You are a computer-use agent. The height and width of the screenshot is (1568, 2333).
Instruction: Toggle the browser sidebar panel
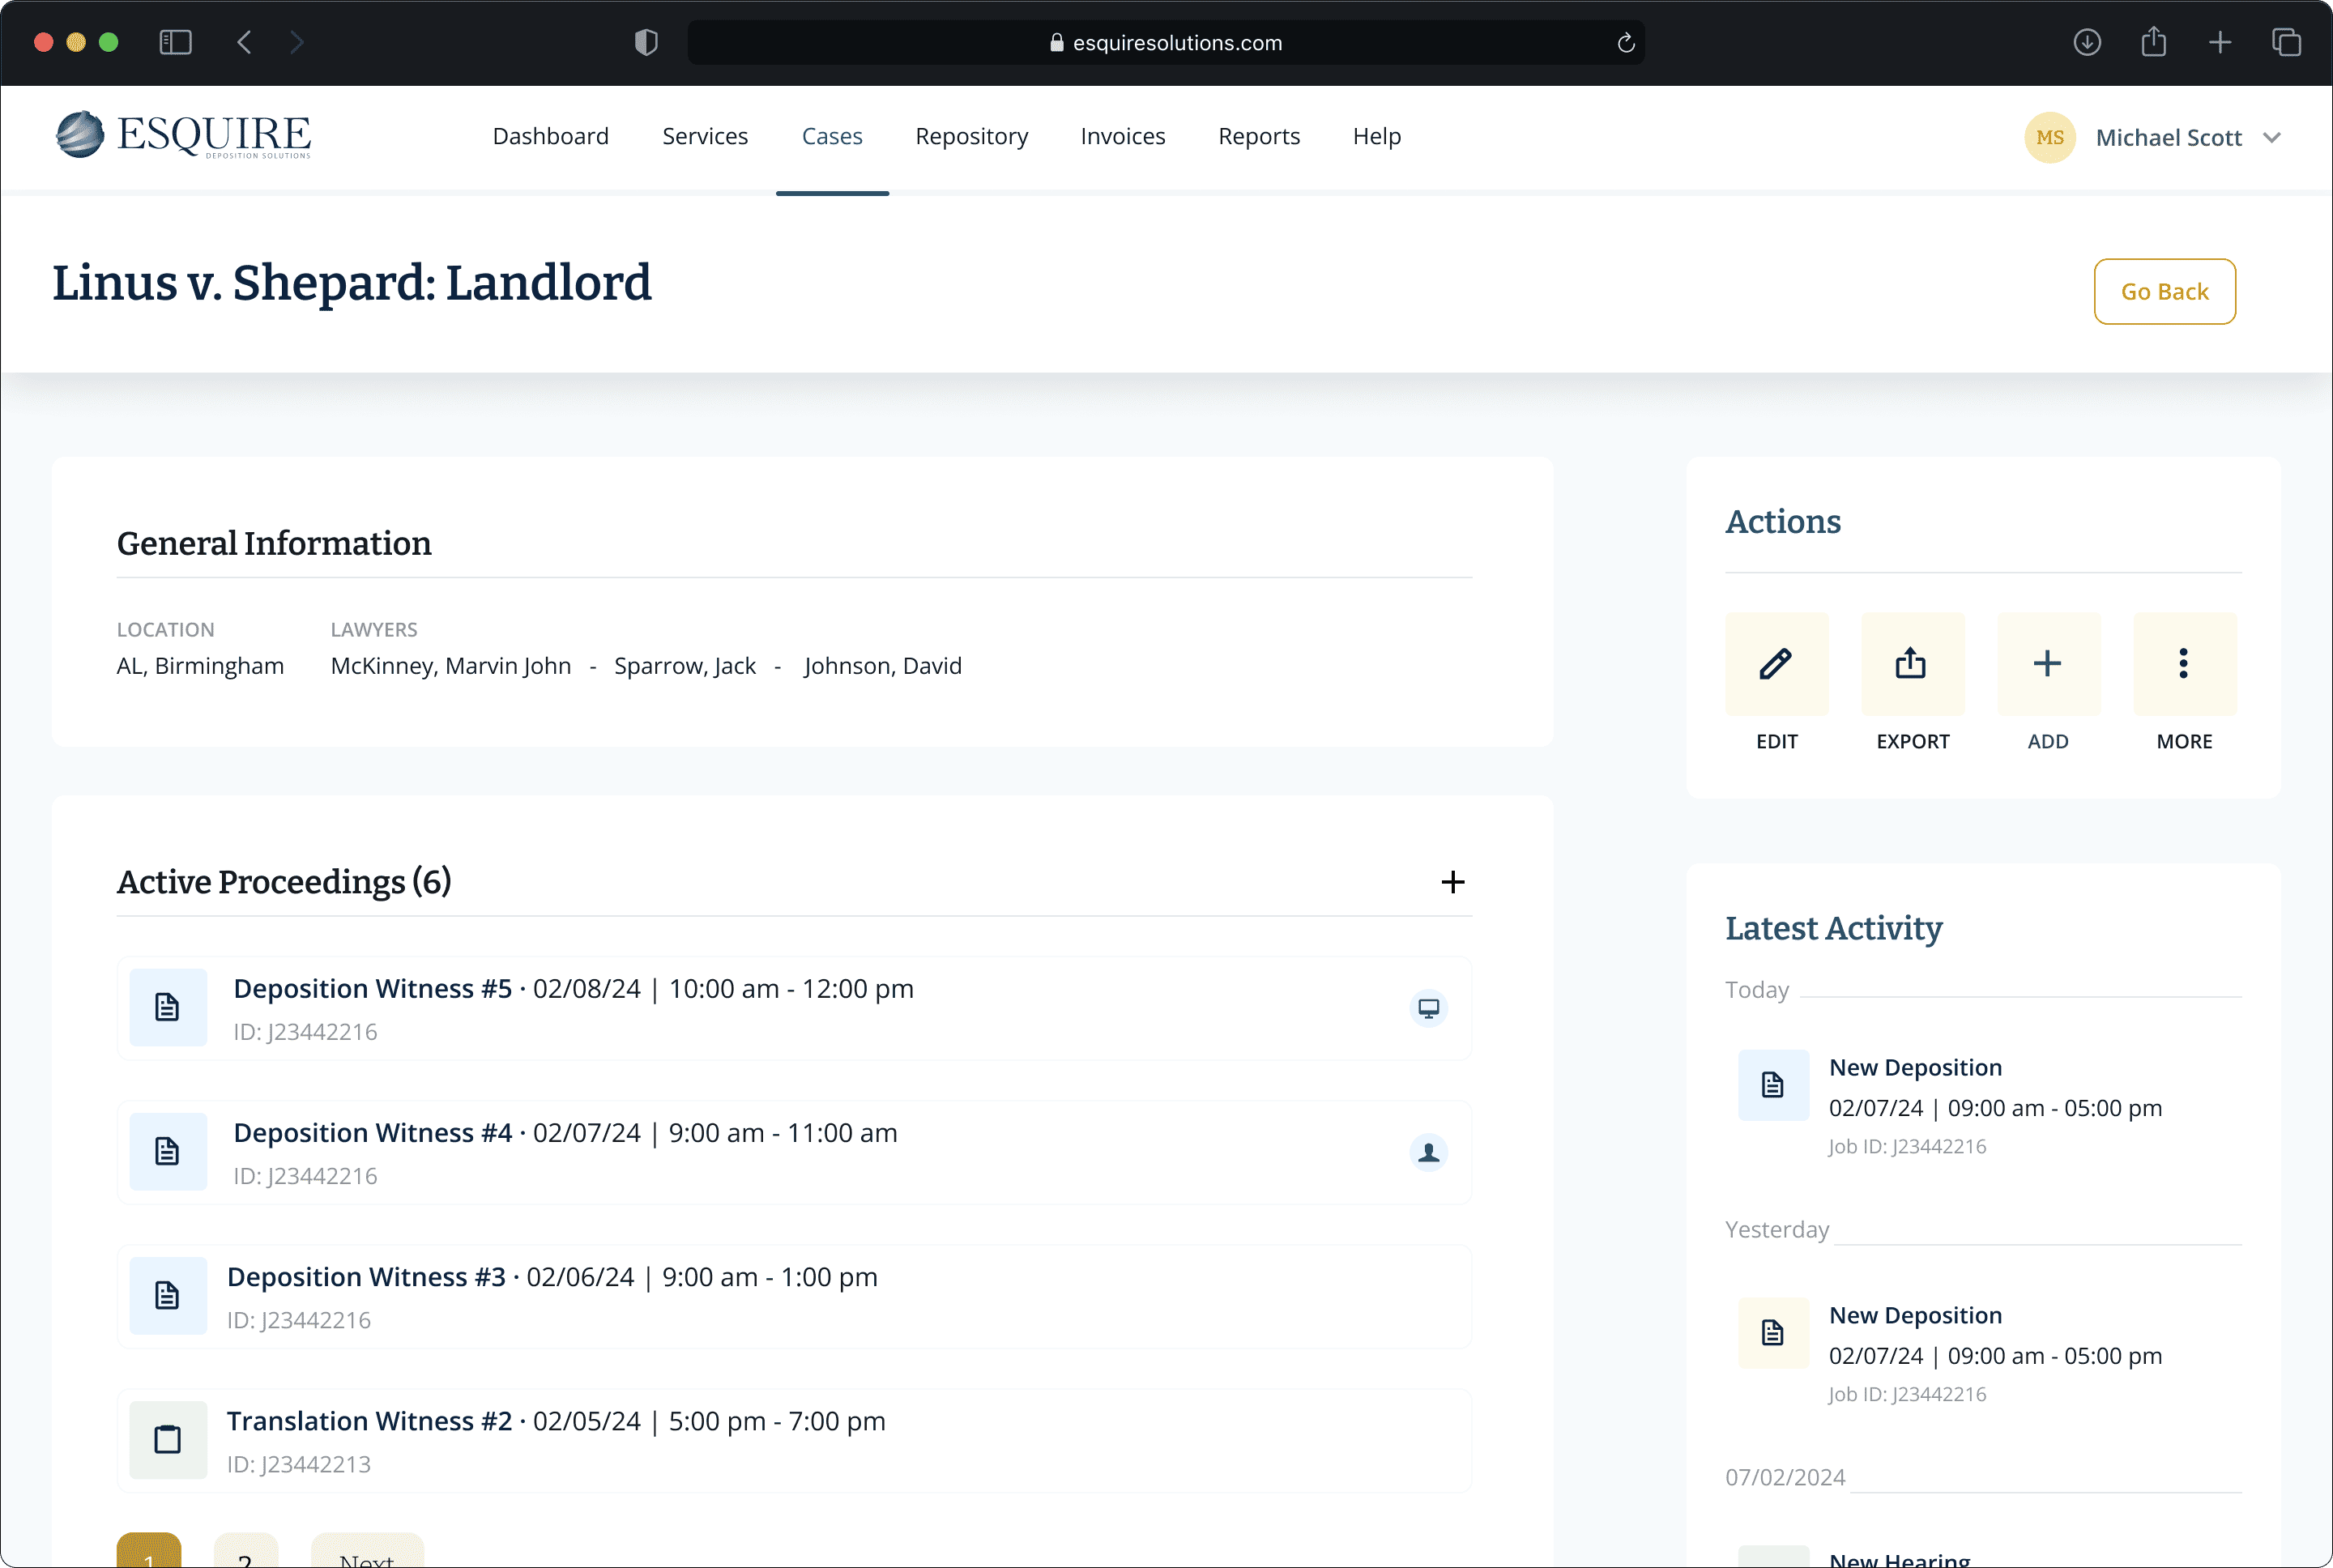(176, 42)
